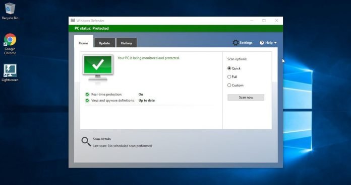Viewport: 351px width, 185px height.
Task: Launch the Google Chrome desktop shortcut
Action: pos(10,44)
